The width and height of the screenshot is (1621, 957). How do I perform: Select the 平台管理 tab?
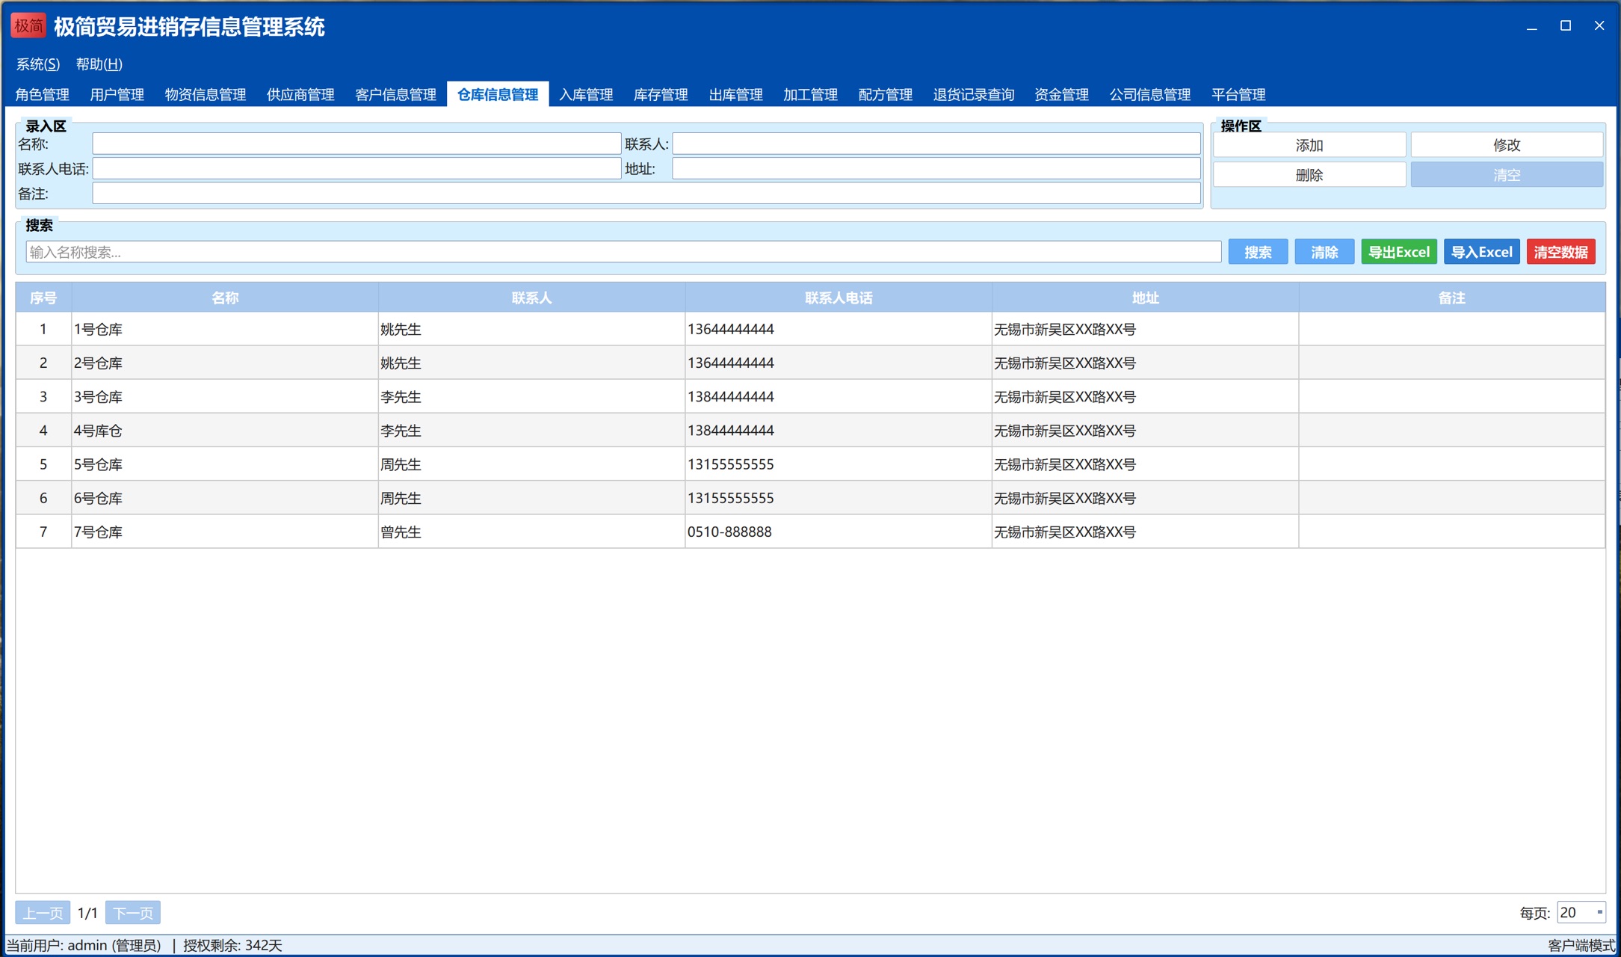click(x=1238, y=95)
